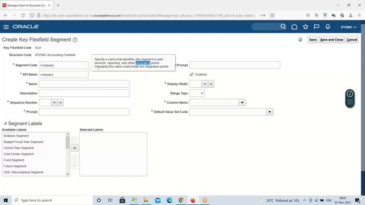
Task: Click Available Labels scrollbar up arrow
Action: pos(67,134)
